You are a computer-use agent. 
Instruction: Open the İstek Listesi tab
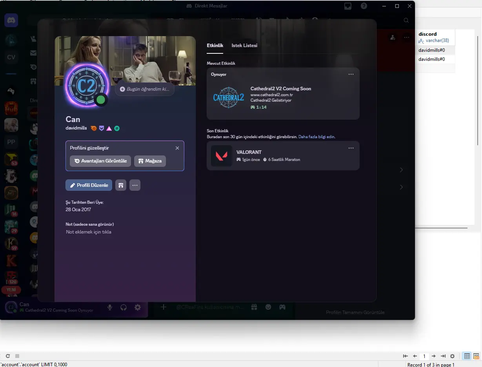click(244, 46)
